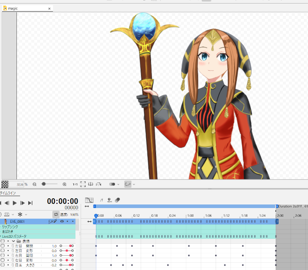The image size is (308, 270).
Task: Click the asterisk keyframe icon
Action: coord(20,214)
